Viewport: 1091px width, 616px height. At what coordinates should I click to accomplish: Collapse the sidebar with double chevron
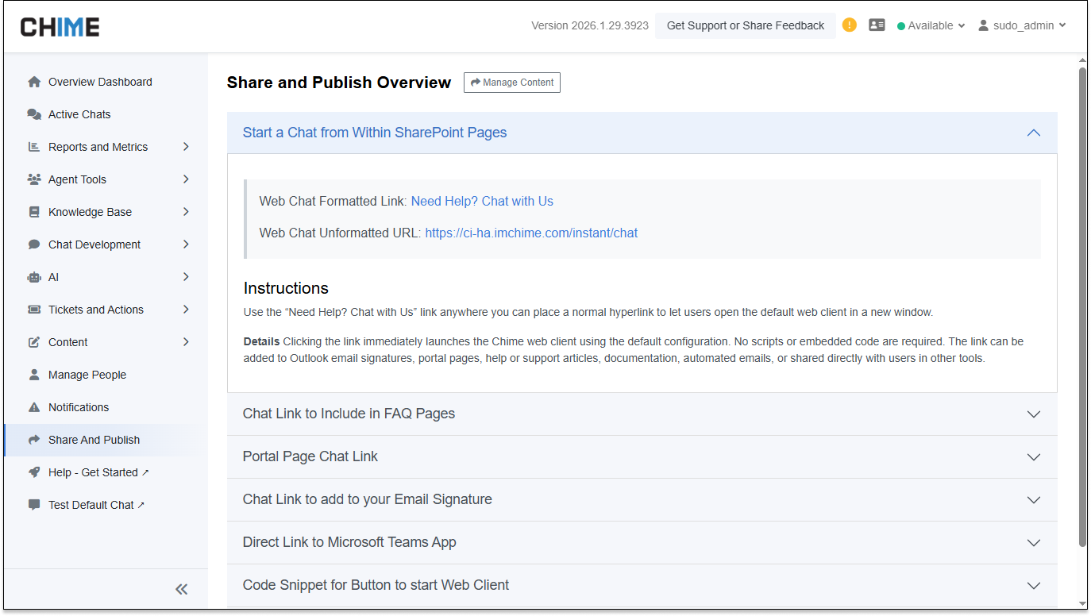pos(182,589)
